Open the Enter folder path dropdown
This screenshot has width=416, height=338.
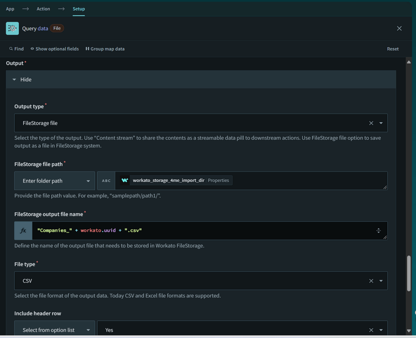(54, 180)
